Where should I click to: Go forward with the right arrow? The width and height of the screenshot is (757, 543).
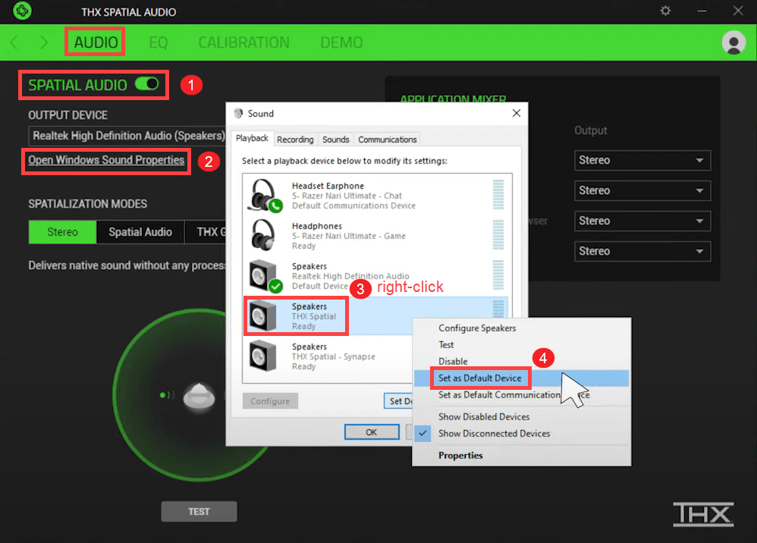pyautogui.click(x=44, y=42)
